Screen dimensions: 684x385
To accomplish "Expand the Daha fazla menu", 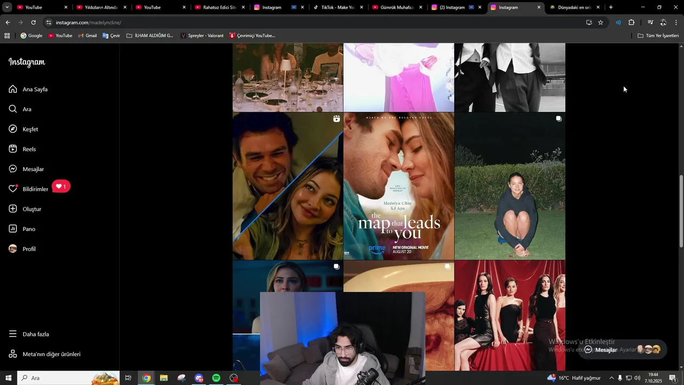I will click(x=29, y=334).
